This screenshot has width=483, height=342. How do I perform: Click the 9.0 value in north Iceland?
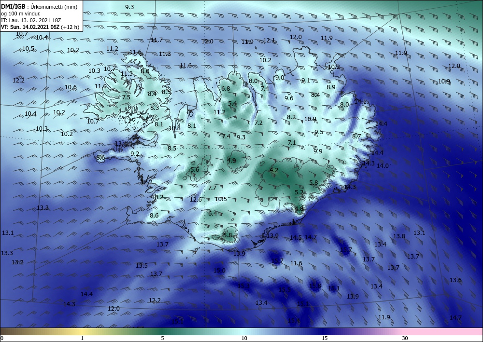(x=280, y=78)
